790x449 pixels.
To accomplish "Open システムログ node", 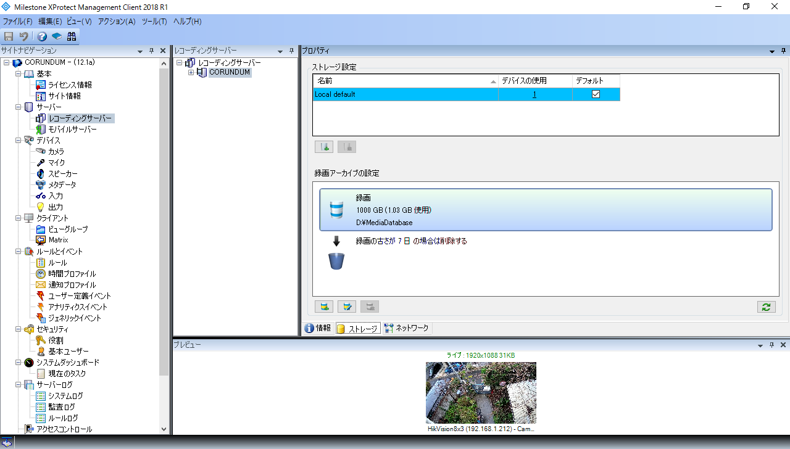I will (x=65, y=396).
